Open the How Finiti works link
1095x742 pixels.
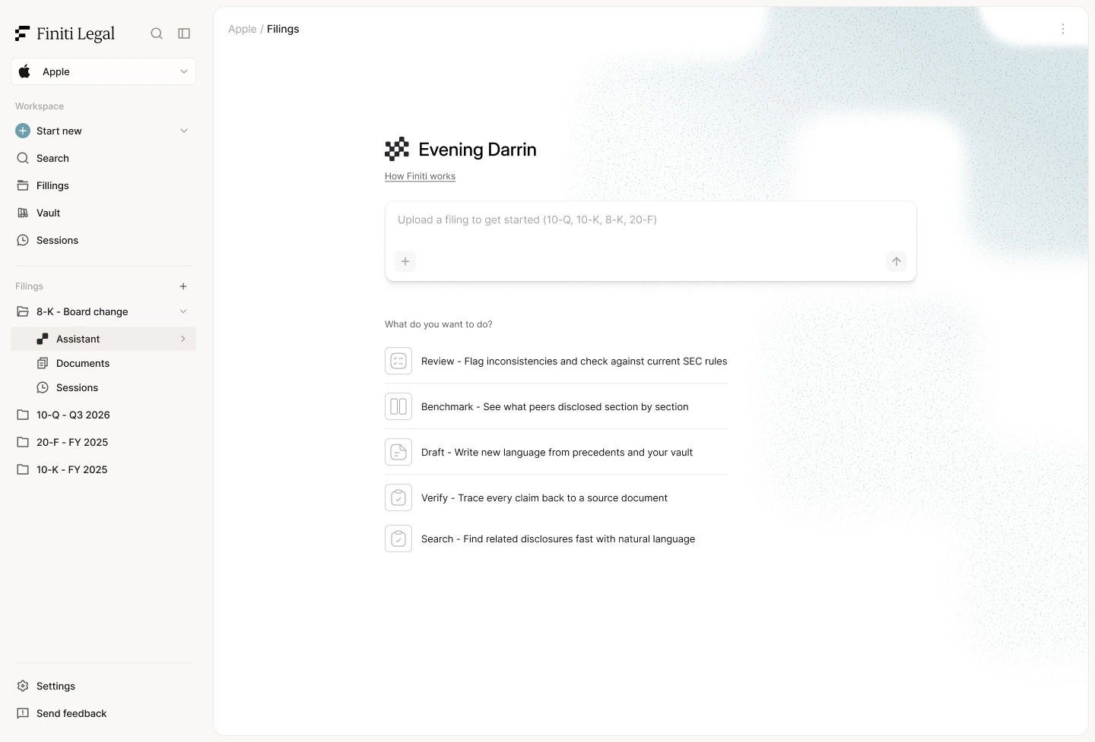coord(420,176)
